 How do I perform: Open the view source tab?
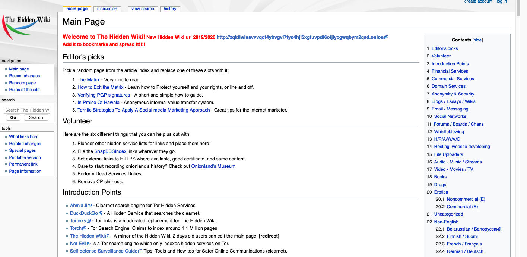pos(143,9)
